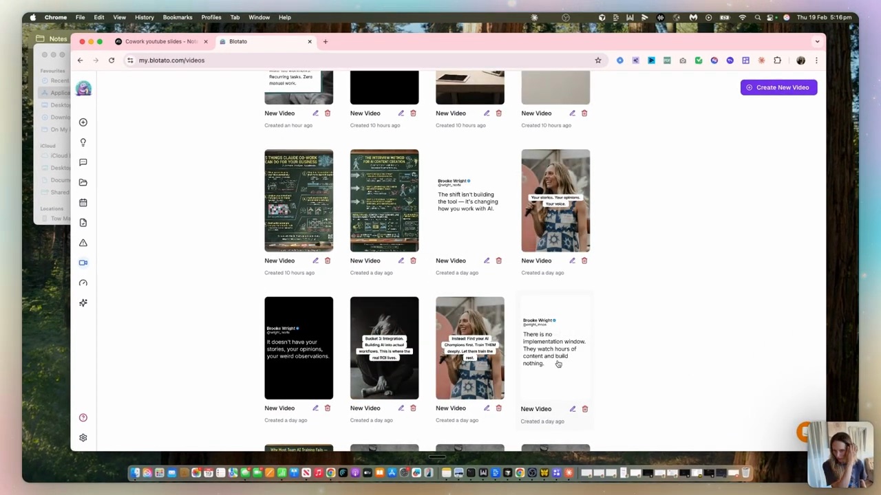
Task: Delete the "Find your AI Champions" video
Action: [x=499, y=408]
